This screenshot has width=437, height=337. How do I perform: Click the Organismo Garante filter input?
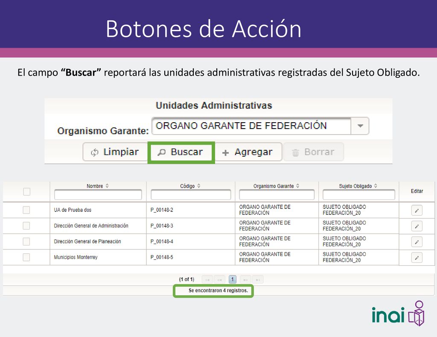[277, 194]
